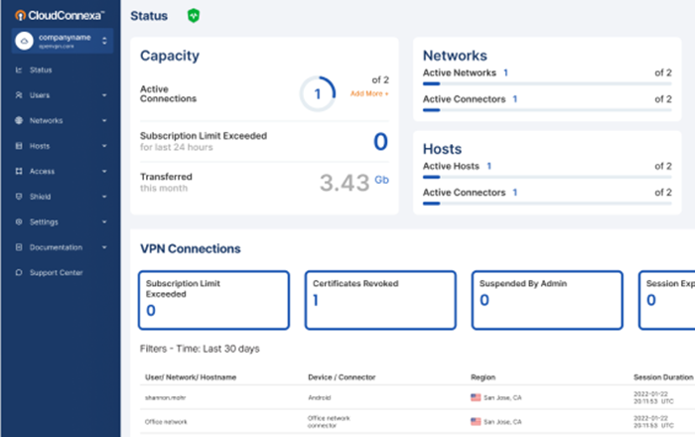The width and height of the screenshot is (695, 437).
Task: Click the Office network row name
Action: tap(166, 422)
